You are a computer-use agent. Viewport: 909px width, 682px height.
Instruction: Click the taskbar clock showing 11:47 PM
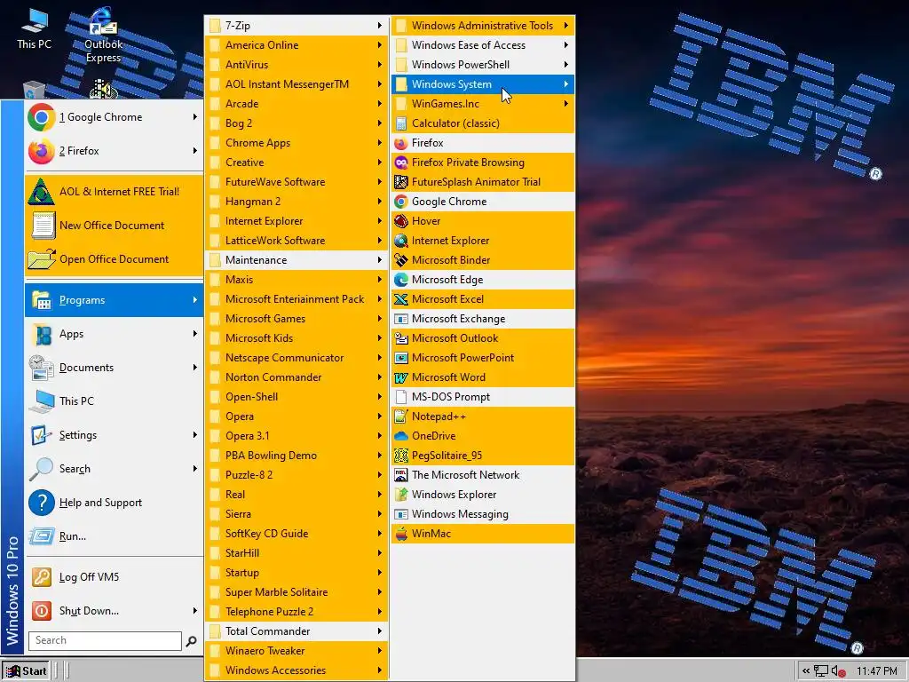[x=876, y=671]
